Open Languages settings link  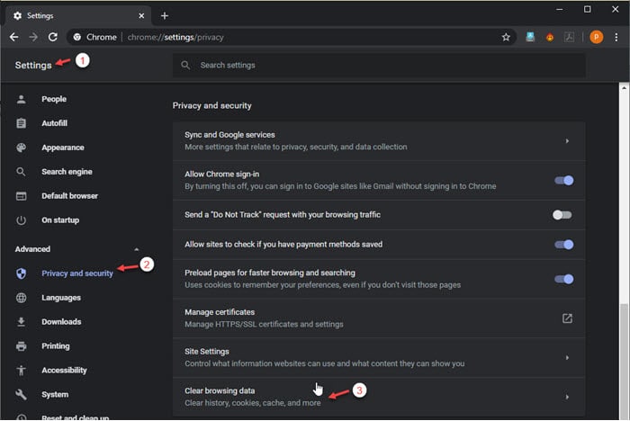coord(61,298)
